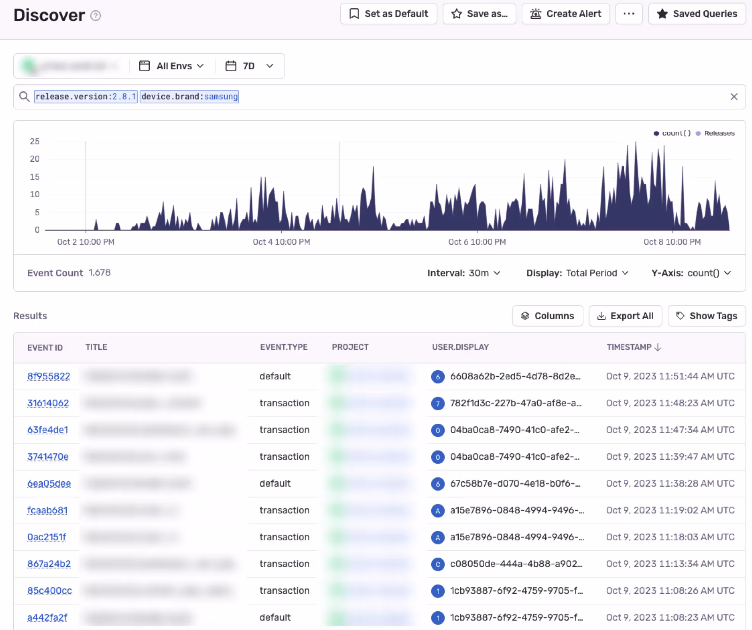
Task: Open Columns editor with layers icon
Action: [x=547, y=316]
